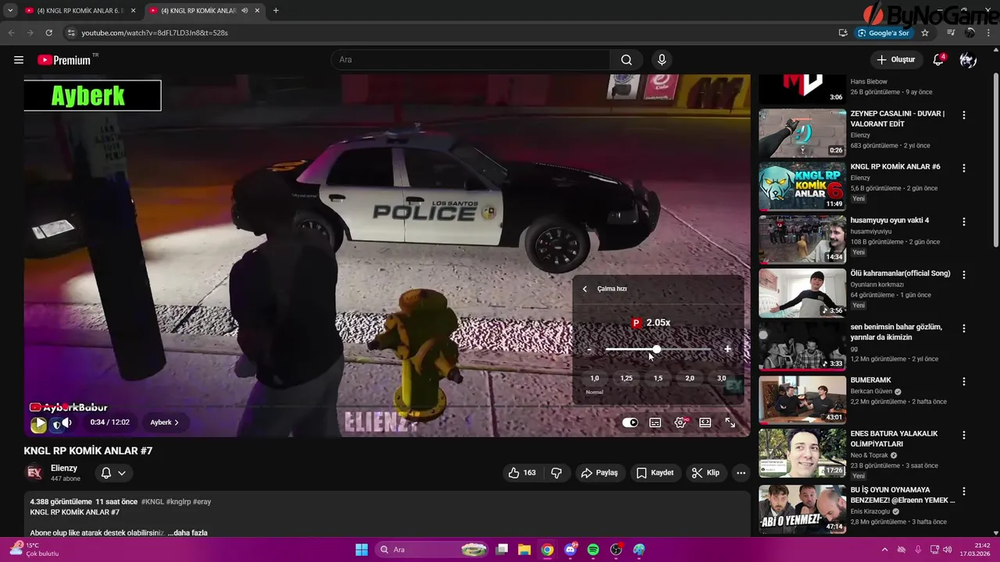
Task: Start voice search with the microphone icon
Action: click(662, 60)
